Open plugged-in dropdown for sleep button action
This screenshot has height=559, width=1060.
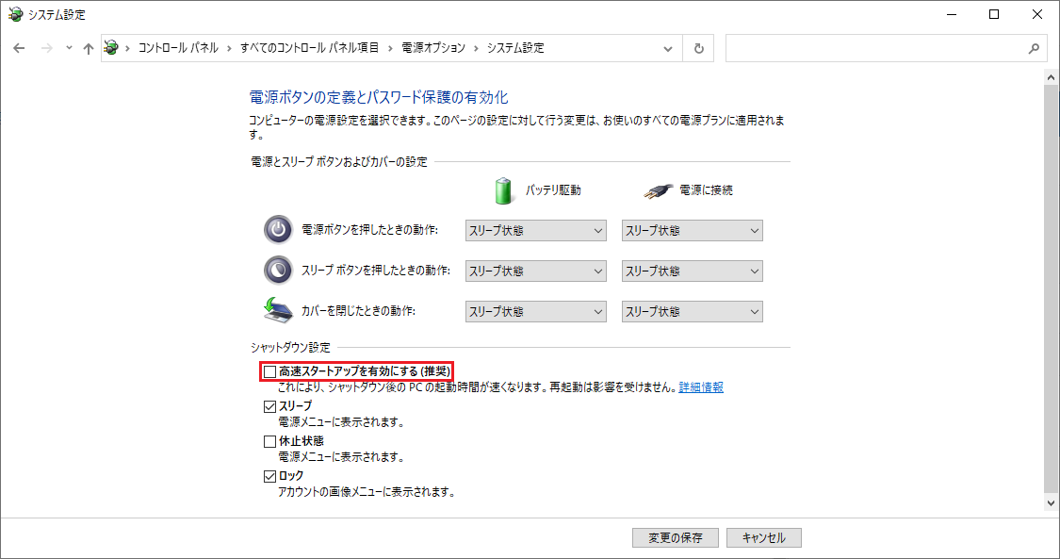coord(692,271)
